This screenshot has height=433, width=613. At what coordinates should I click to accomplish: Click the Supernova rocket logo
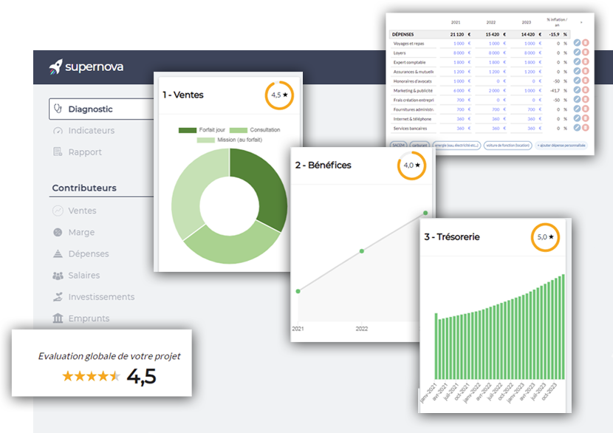coord(55,67)
